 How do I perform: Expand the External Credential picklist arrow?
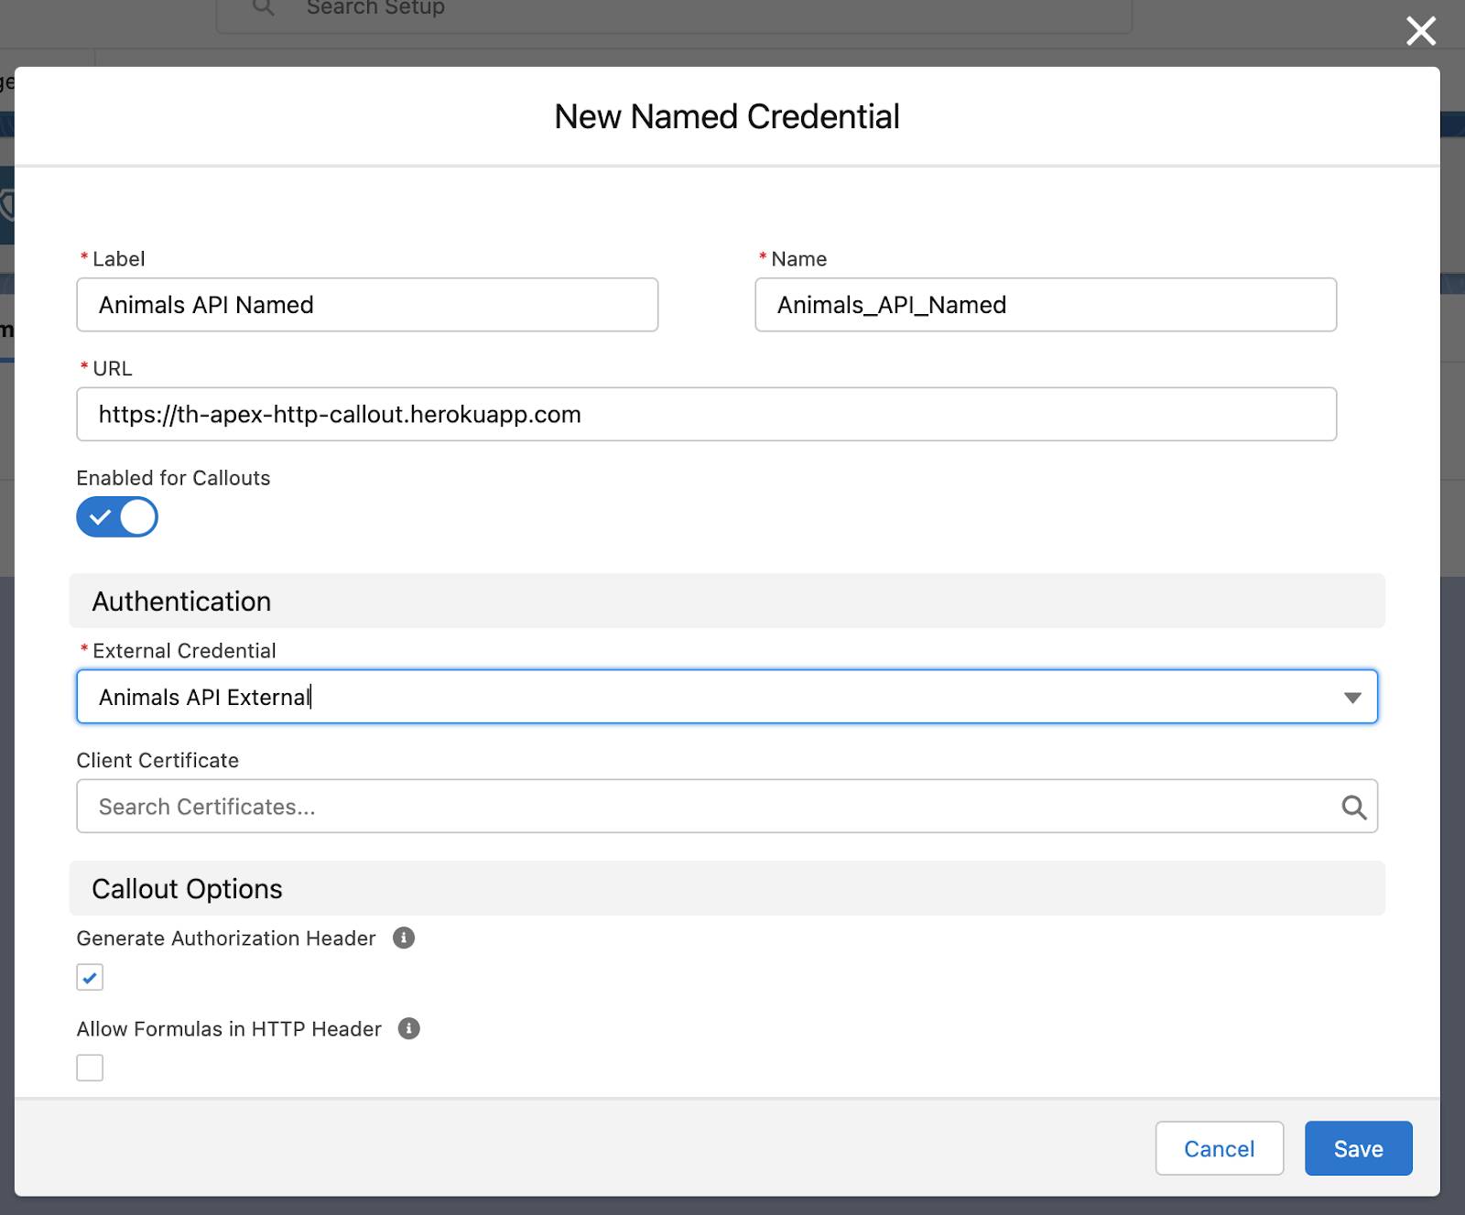(1354, 697)
